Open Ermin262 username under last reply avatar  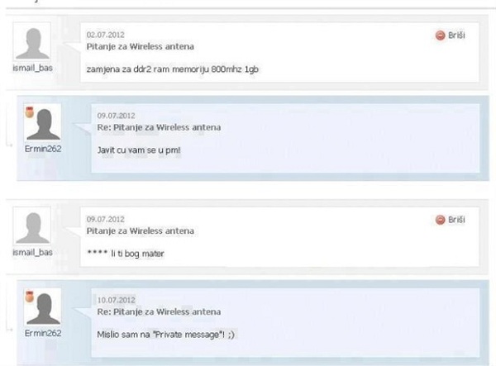[x=43, y=333]
